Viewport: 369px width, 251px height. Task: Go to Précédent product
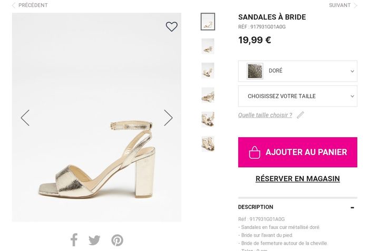30,5
